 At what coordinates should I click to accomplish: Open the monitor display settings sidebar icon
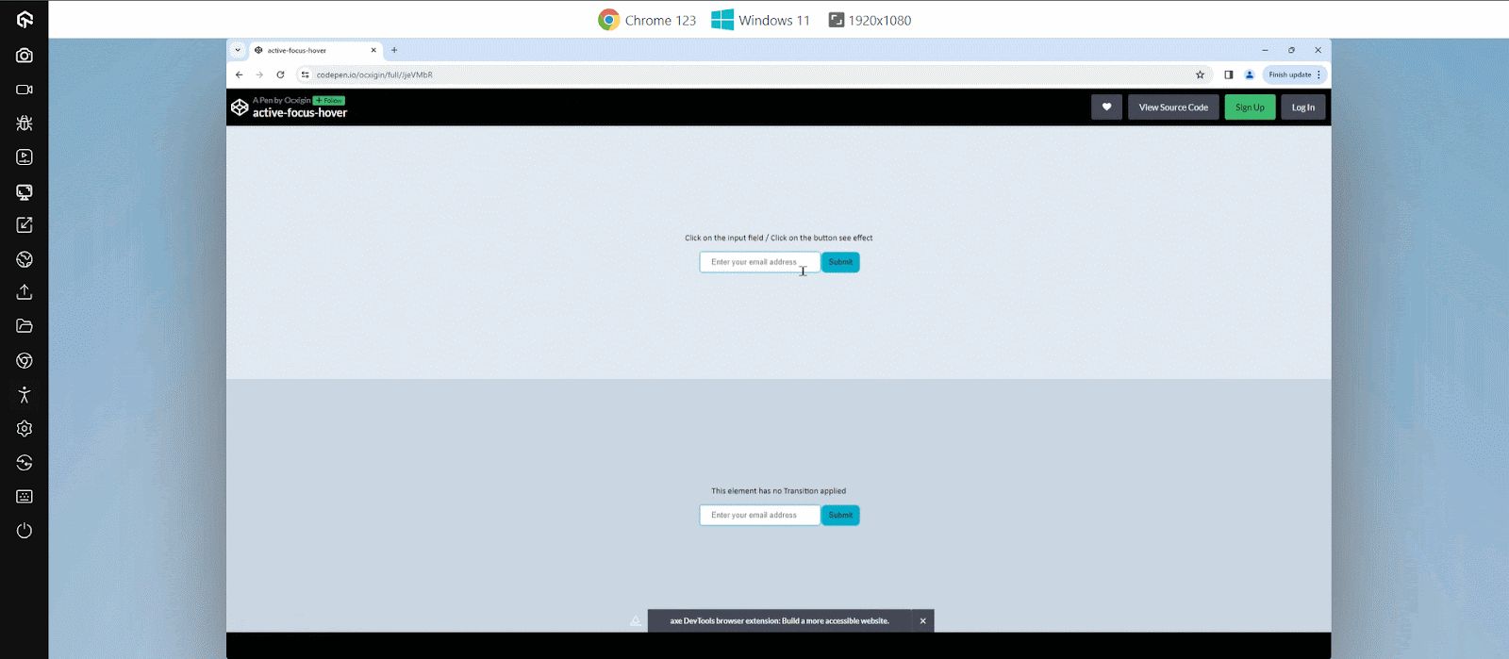tap(25, 191)
